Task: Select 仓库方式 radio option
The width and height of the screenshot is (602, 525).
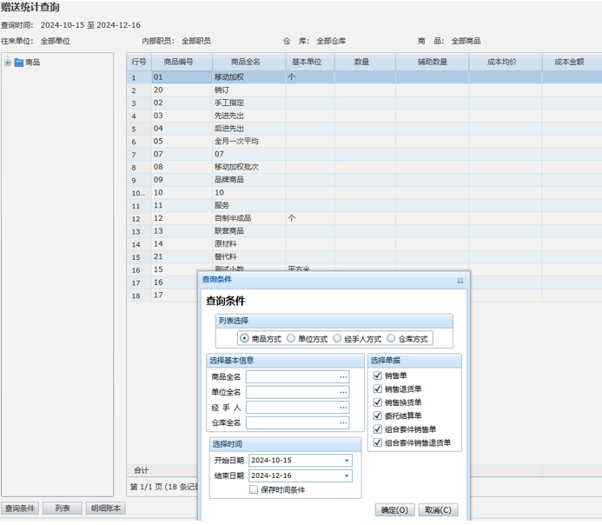Action: [x=392, y=339]
